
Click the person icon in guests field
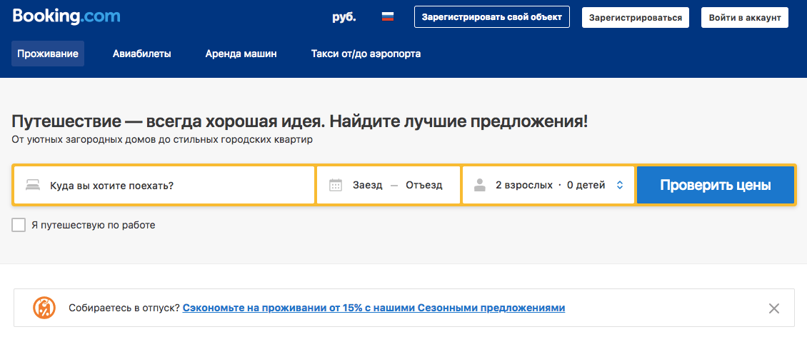pos(480,185)
